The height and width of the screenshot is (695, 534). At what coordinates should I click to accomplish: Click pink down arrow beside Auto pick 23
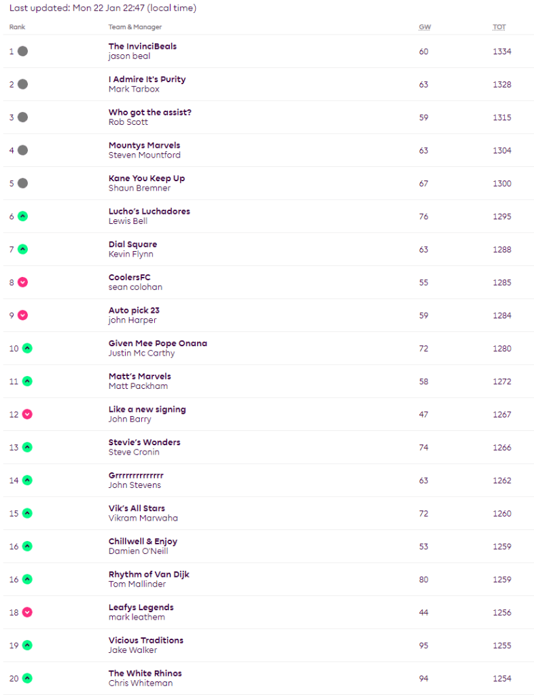click(x=22, y=316)
